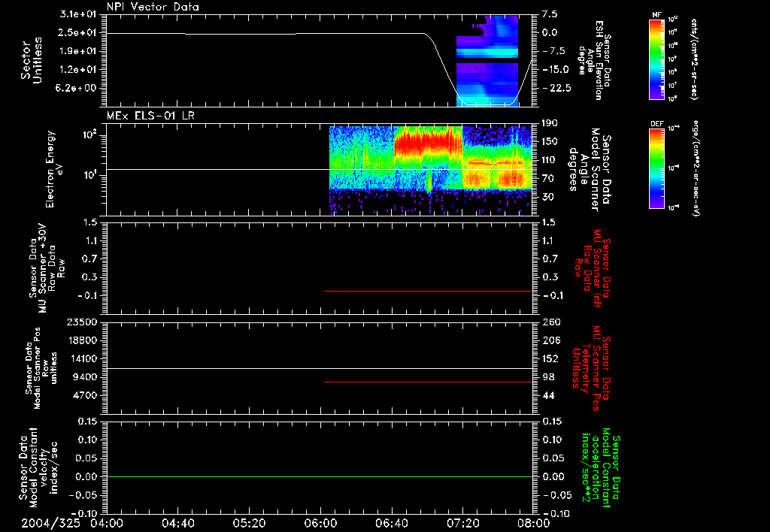Click the 10⁷ tick on the NF color bar
The width and height of the screenshot is (770, 532).
tap(673, 86)
